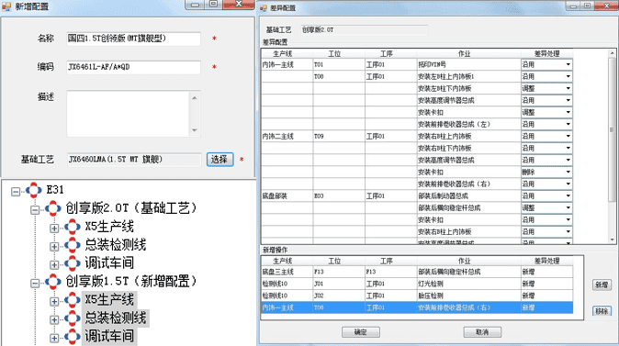Click the 确定 button

coord(360,332)
